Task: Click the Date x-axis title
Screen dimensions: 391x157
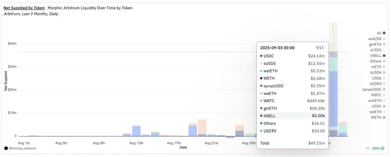Action: [x=183, y=148]
